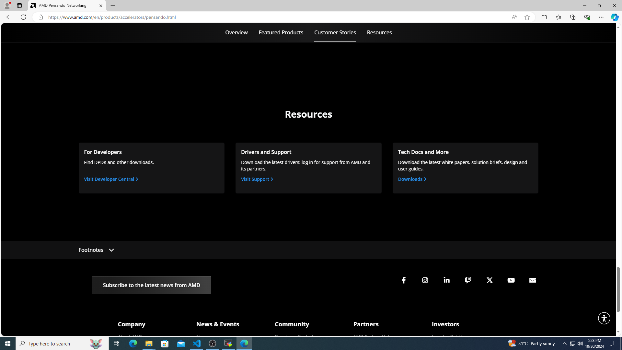Go to the Overview section tab

236,32
